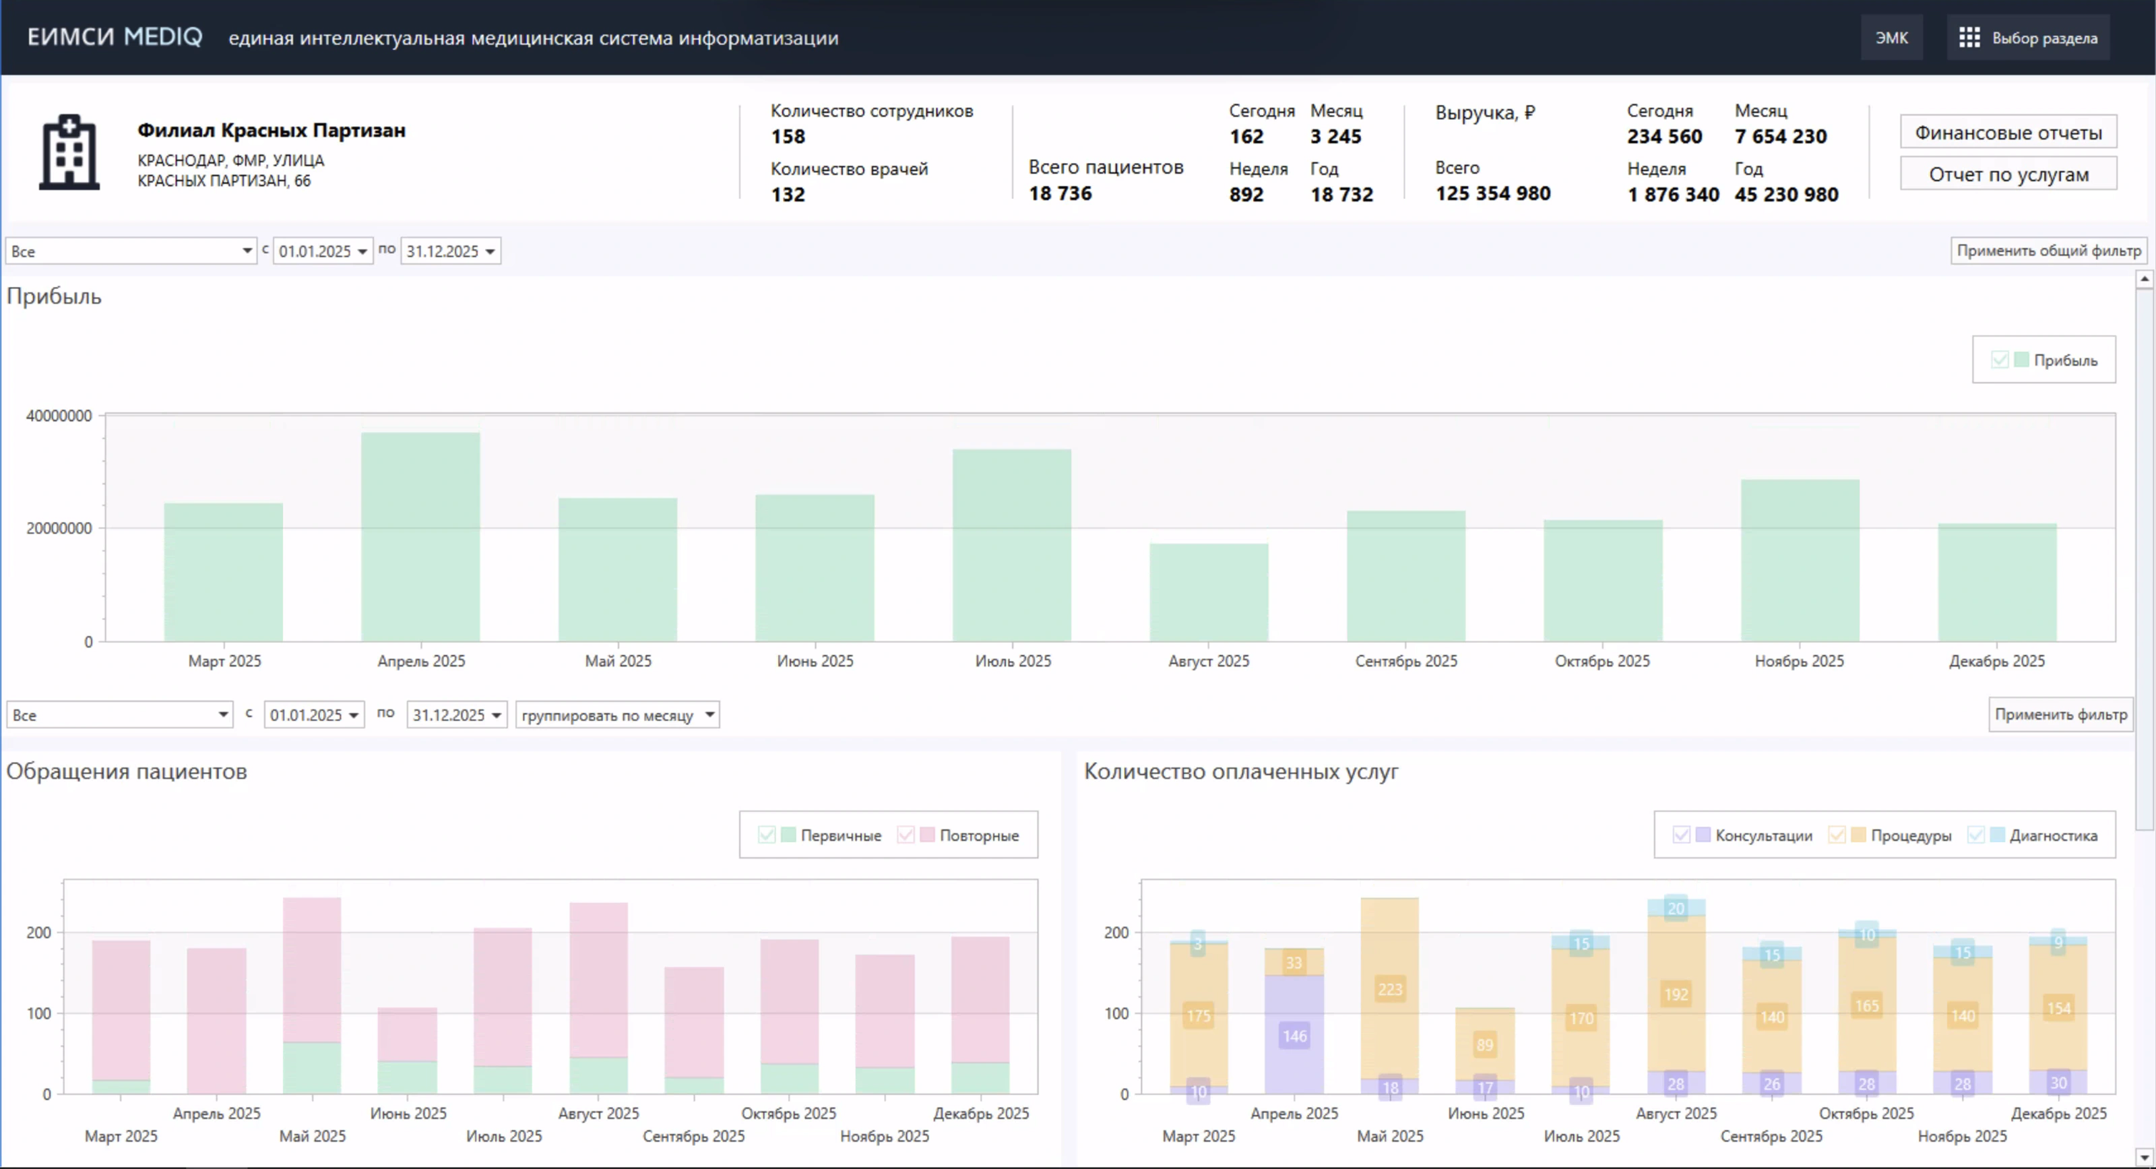Click the scrollbar down arrow
Screen dimensions: 2156x1169
click(2145, 1158)
